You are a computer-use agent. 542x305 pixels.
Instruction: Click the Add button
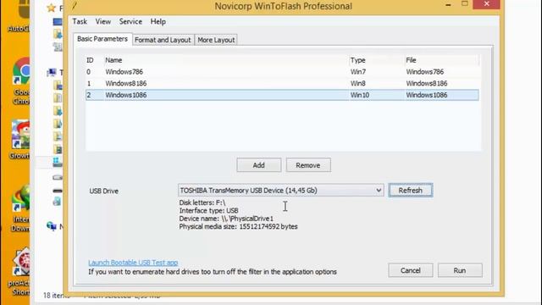pos(259,165)
